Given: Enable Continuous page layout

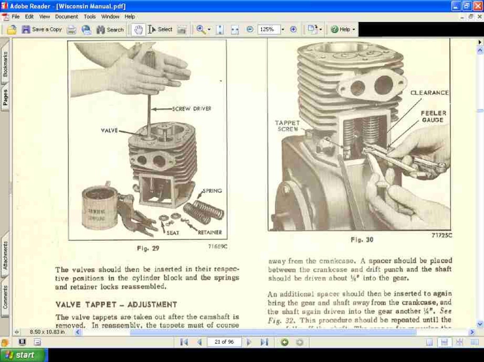Looking at the screenshot, I should (445, 342).
